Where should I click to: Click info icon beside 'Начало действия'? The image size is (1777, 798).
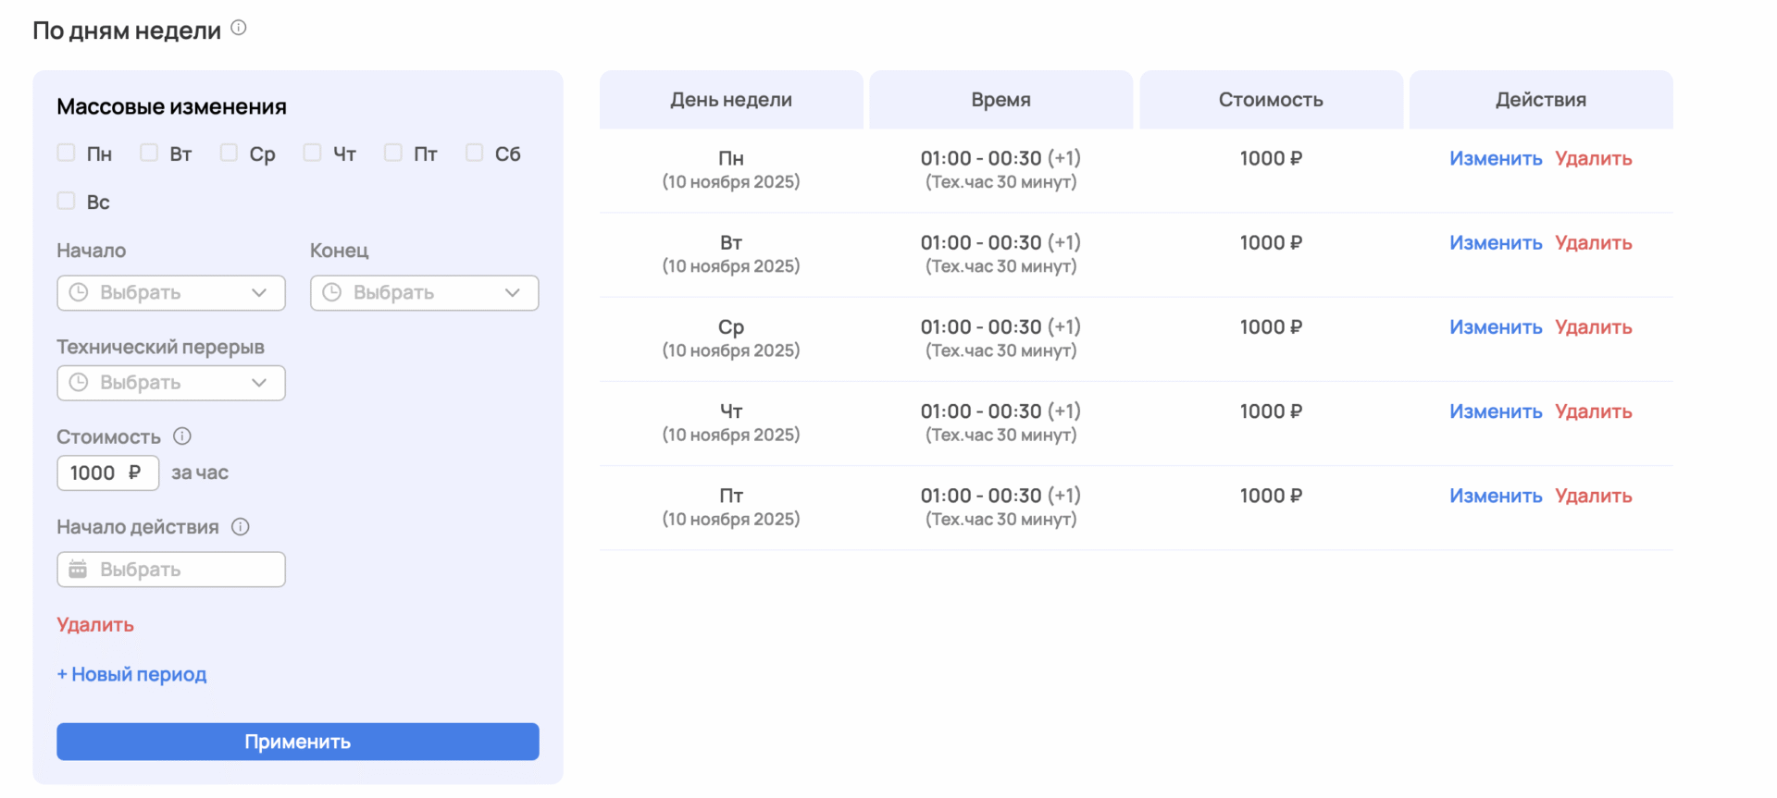(241, 527)
